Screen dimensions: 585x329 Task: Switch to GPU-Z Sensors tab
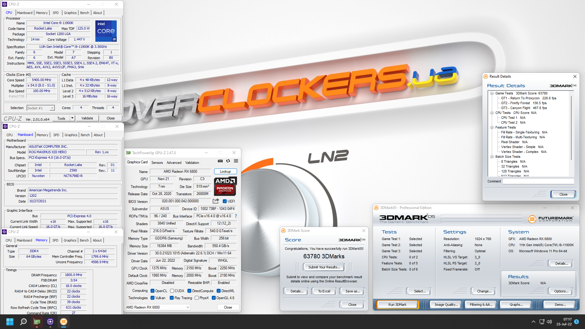[157, 163]
